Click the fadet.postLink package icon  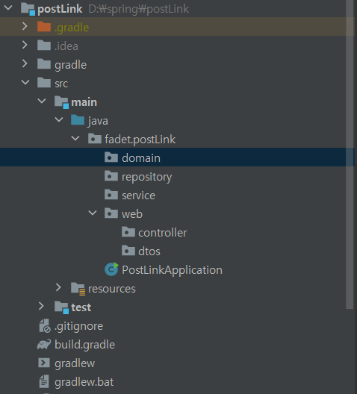point(95,139)
